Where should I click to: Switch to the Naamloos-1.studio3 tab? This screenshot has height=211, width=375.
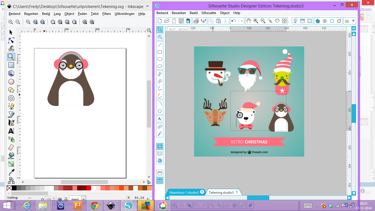point(184,192)
